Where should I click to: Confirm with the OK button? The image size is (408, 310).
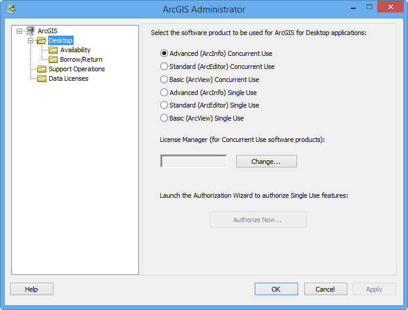point(276,289)
